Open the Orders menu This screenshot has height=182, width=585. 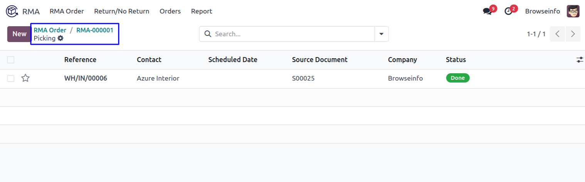coord(170,11)
